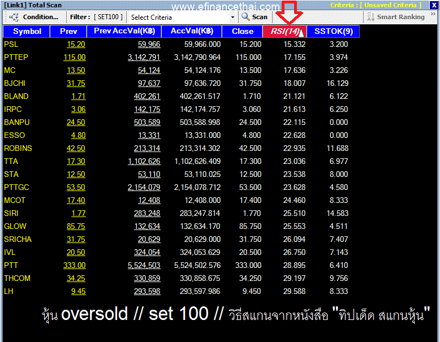Select the PTT symbol
This screenshot has height=342, width=440.
coord(11,265)
